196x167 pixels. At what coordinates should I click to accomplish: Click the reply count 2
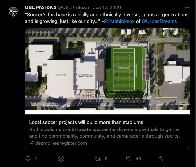(36, 159)
